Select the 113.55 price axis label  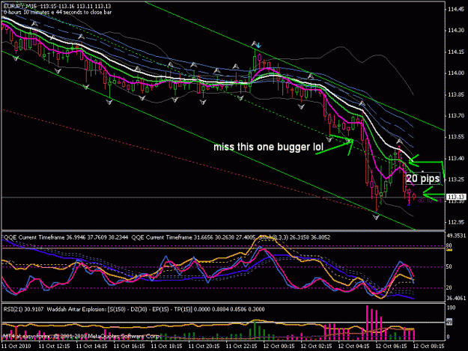pos(456,137)
